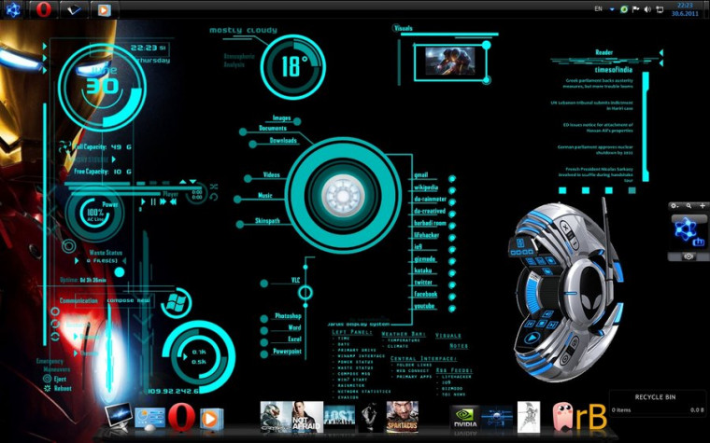Click the Reboot gear icon
This screenshot has height=443, width=710.
tap(47, 388)
